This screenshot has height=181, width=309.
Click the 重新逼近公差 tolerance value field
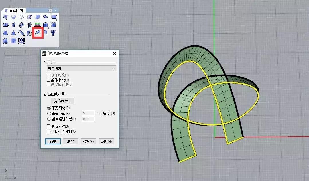88,119
